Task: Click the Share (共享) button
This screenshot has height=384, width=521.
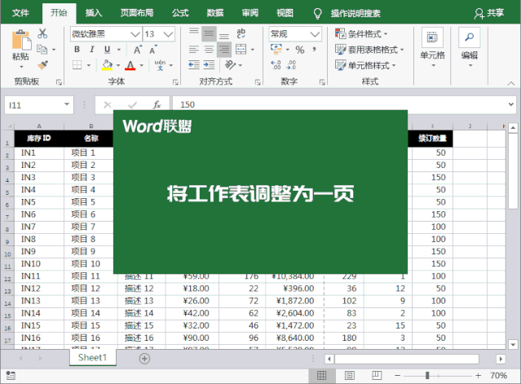Action: (488, 13)
